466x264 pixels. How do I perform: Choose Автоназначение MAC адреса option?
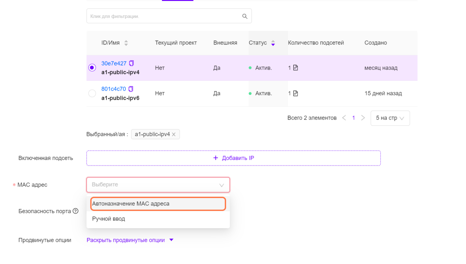tap(158, 204)
